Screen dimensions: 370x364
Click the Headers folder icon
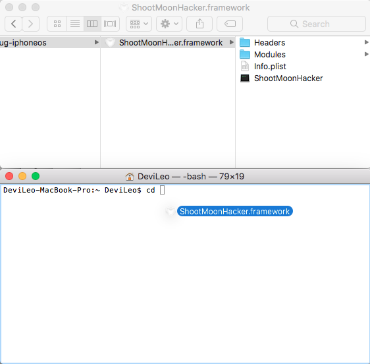(245, 43)
